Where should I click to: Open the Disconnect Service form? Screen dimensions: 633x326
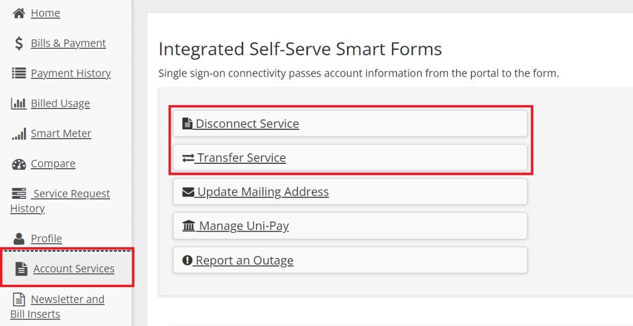click(x=247, y=123)
